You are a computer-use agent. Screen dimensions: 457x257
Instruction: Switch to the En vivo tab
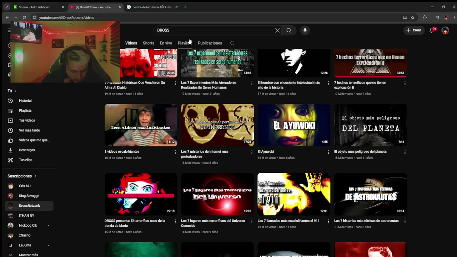[x=166, y=43]
